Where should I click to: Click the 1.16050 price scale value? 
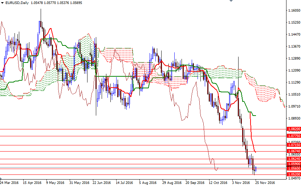point(294,11)
